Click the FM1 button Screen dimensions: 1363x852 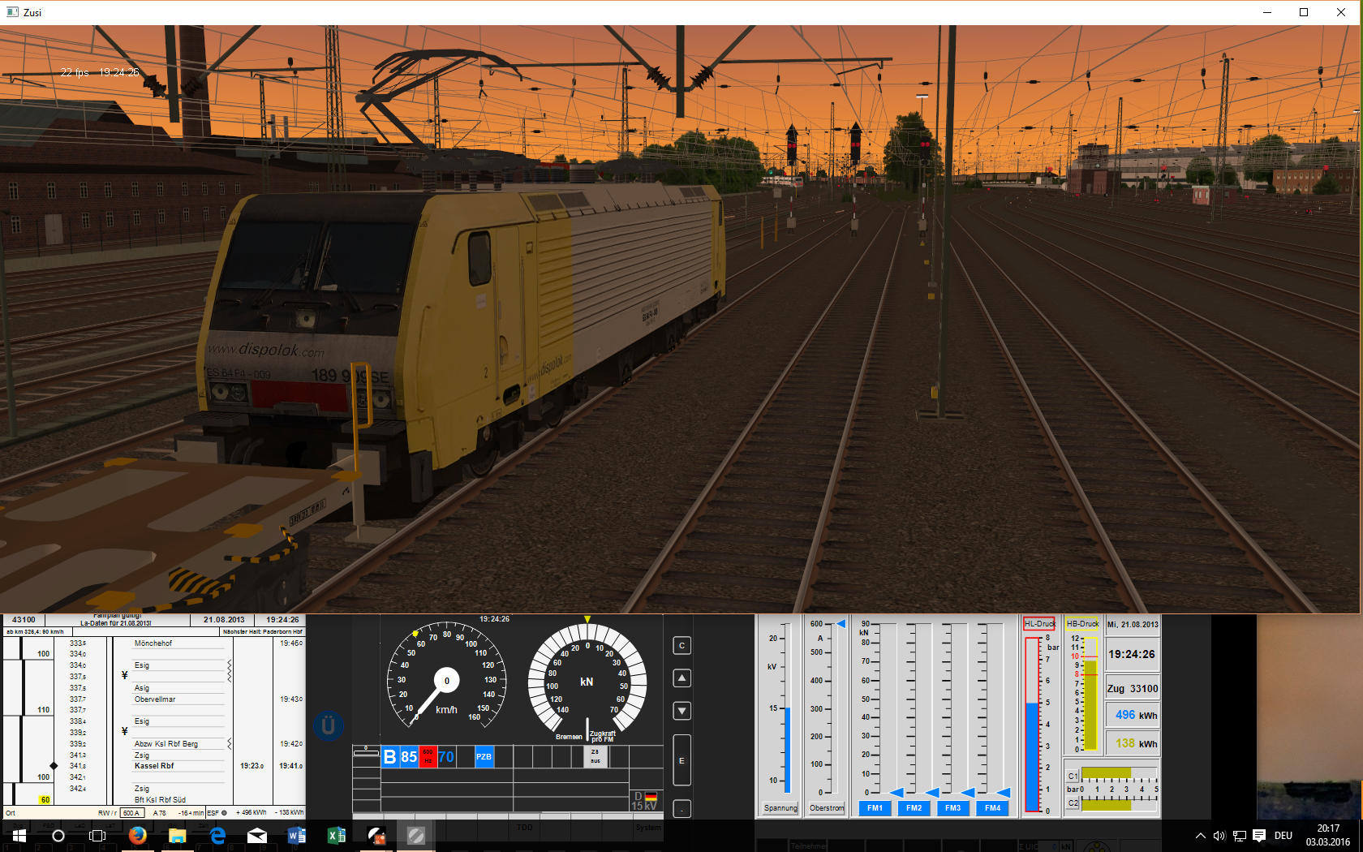click(x=875, y=808)
